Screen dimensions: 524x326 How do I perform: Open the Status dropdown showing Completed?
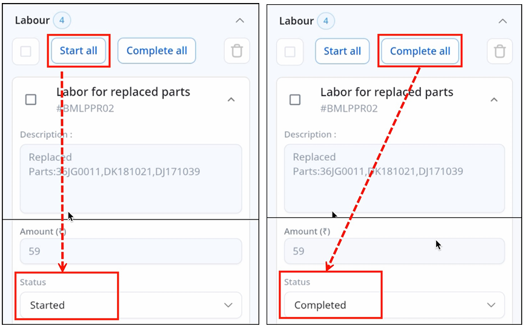click(x=394, y=305)
